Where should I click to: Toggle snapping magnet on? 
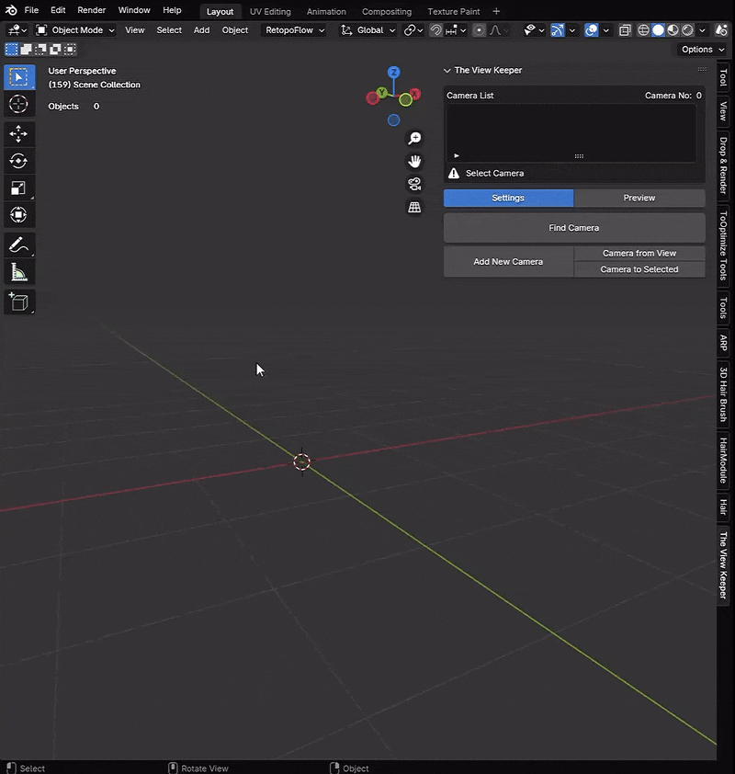click(436, 30)
